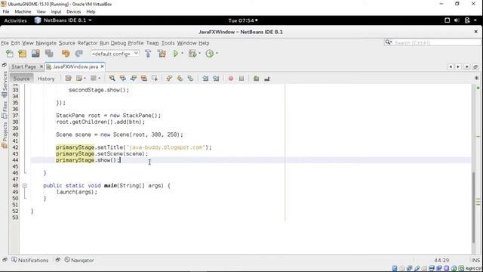Maximize editor window icon
Image resolution: width=483 pixels, height=272 pixels.
475,66
